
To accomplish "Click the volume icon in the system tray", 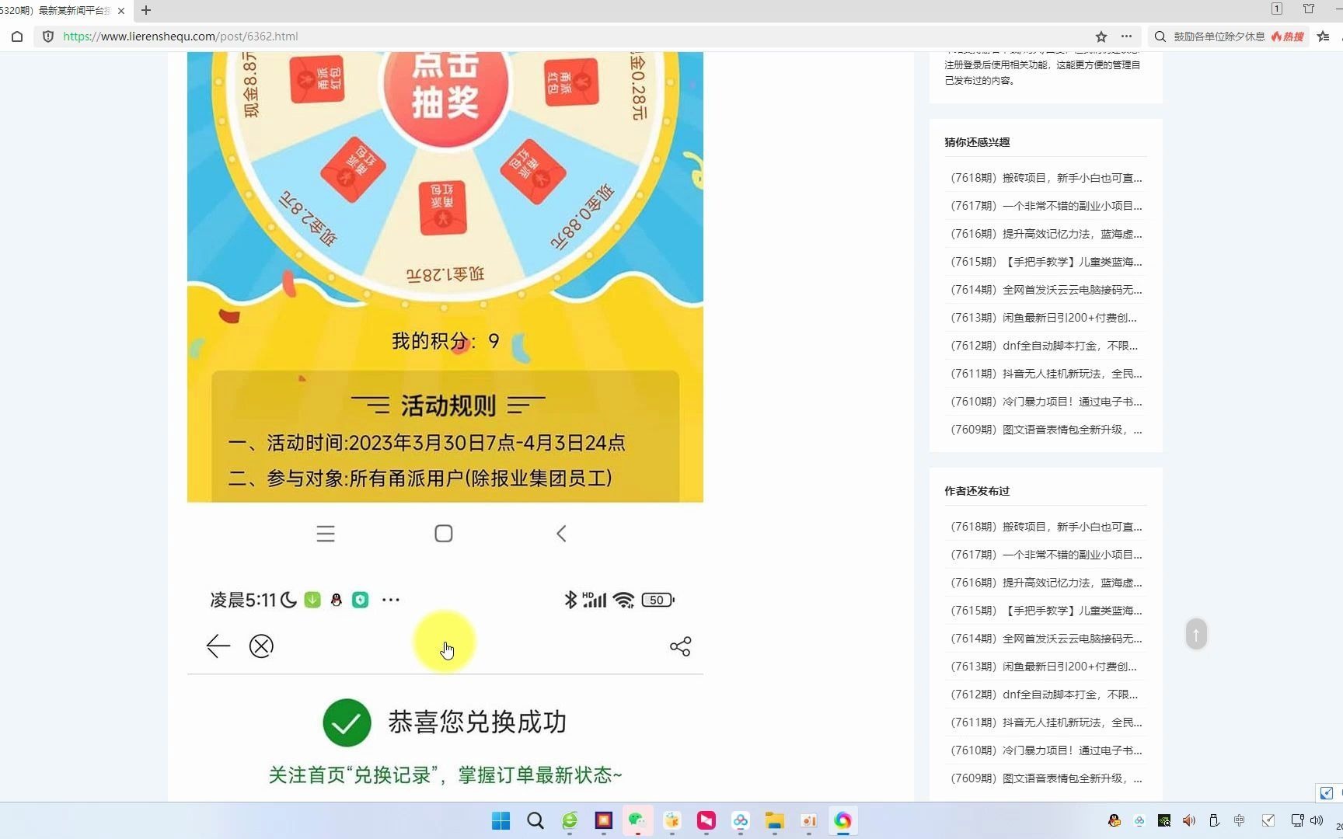I will pos(1189,820).
